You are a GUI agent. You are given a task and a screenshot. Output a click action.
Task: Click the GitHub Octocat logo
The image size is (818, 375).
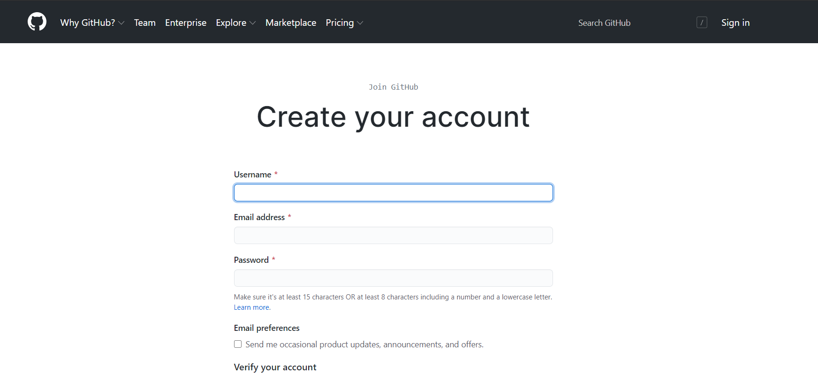pos(37,22)
